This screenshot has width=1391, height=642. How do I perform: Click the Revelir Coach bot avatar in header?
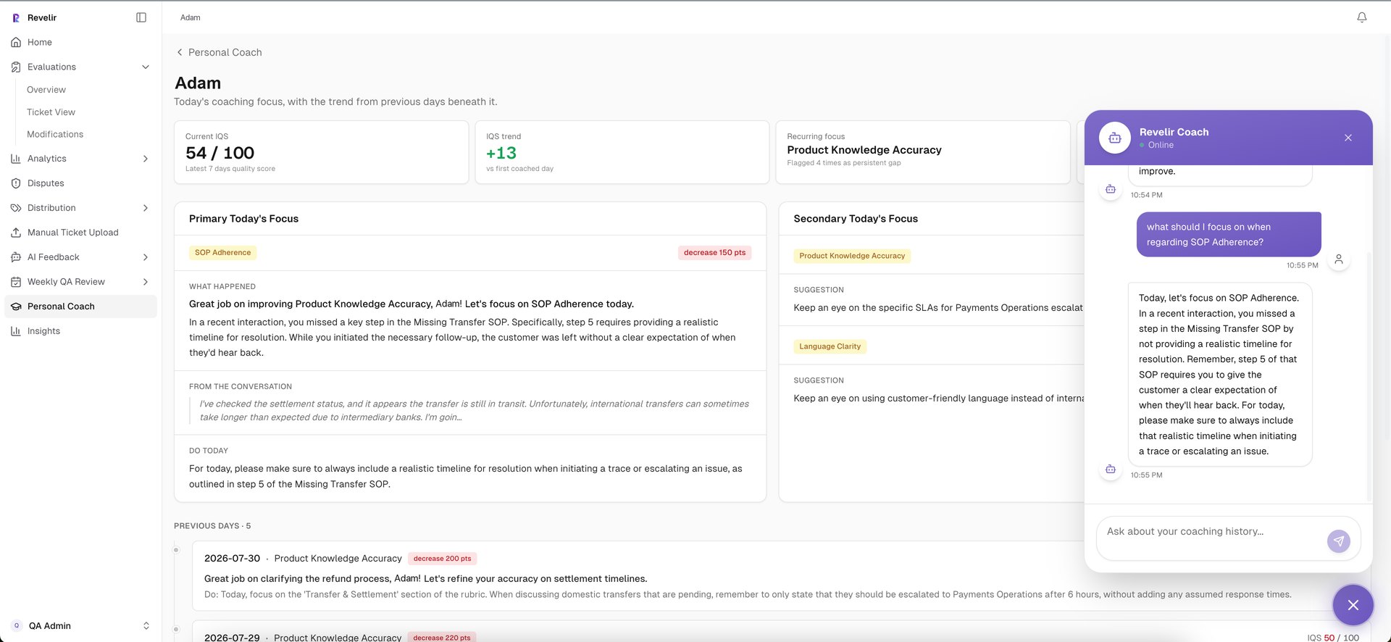point(1115,138)
